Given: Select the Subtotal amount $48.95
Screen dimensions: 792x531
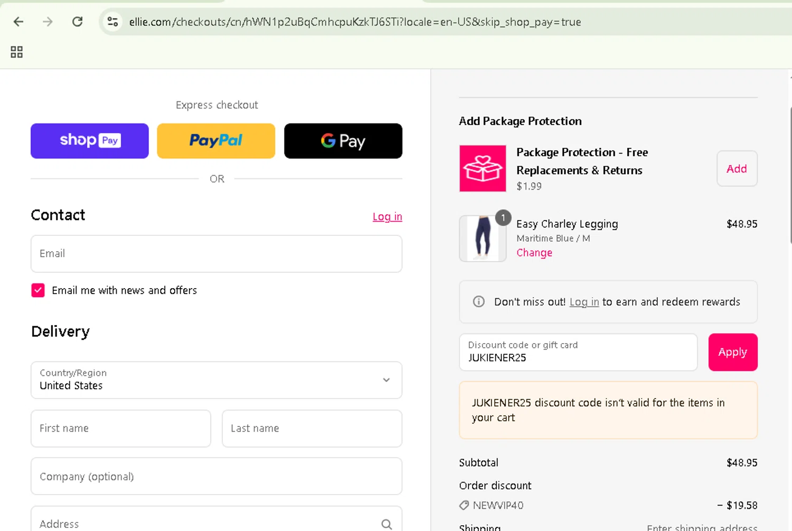Looking at the screenshot, I should (x=742, y=463).
